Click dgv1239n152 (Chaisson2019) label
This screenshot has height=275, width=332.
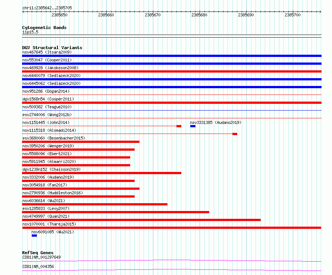(51, 169)
